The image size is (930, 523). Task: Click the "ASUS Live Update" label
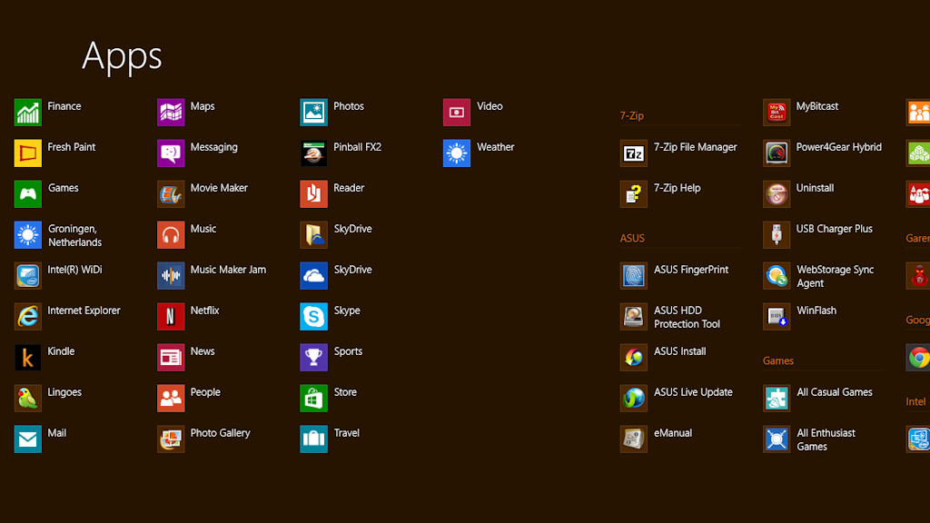coord(693,392)
